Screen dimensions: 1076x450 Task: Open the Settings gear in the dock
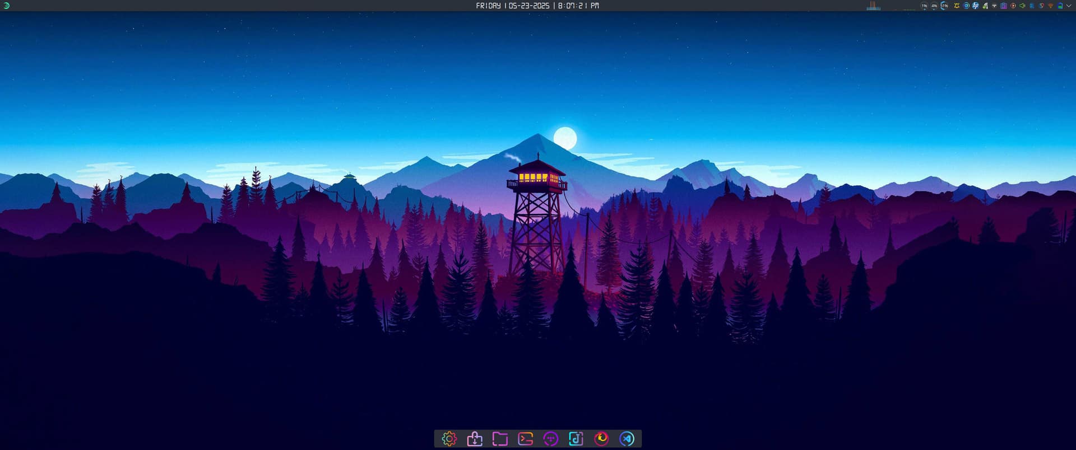click(449, 439)
